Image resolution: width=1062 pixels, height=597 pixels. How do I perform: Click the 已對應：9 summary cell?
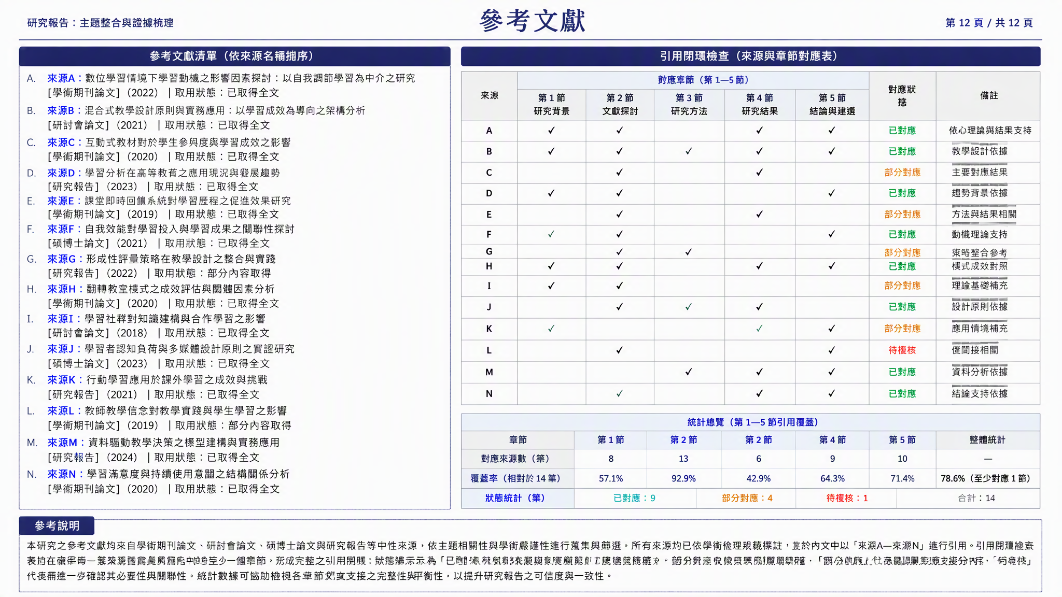[x=635, y=498]
